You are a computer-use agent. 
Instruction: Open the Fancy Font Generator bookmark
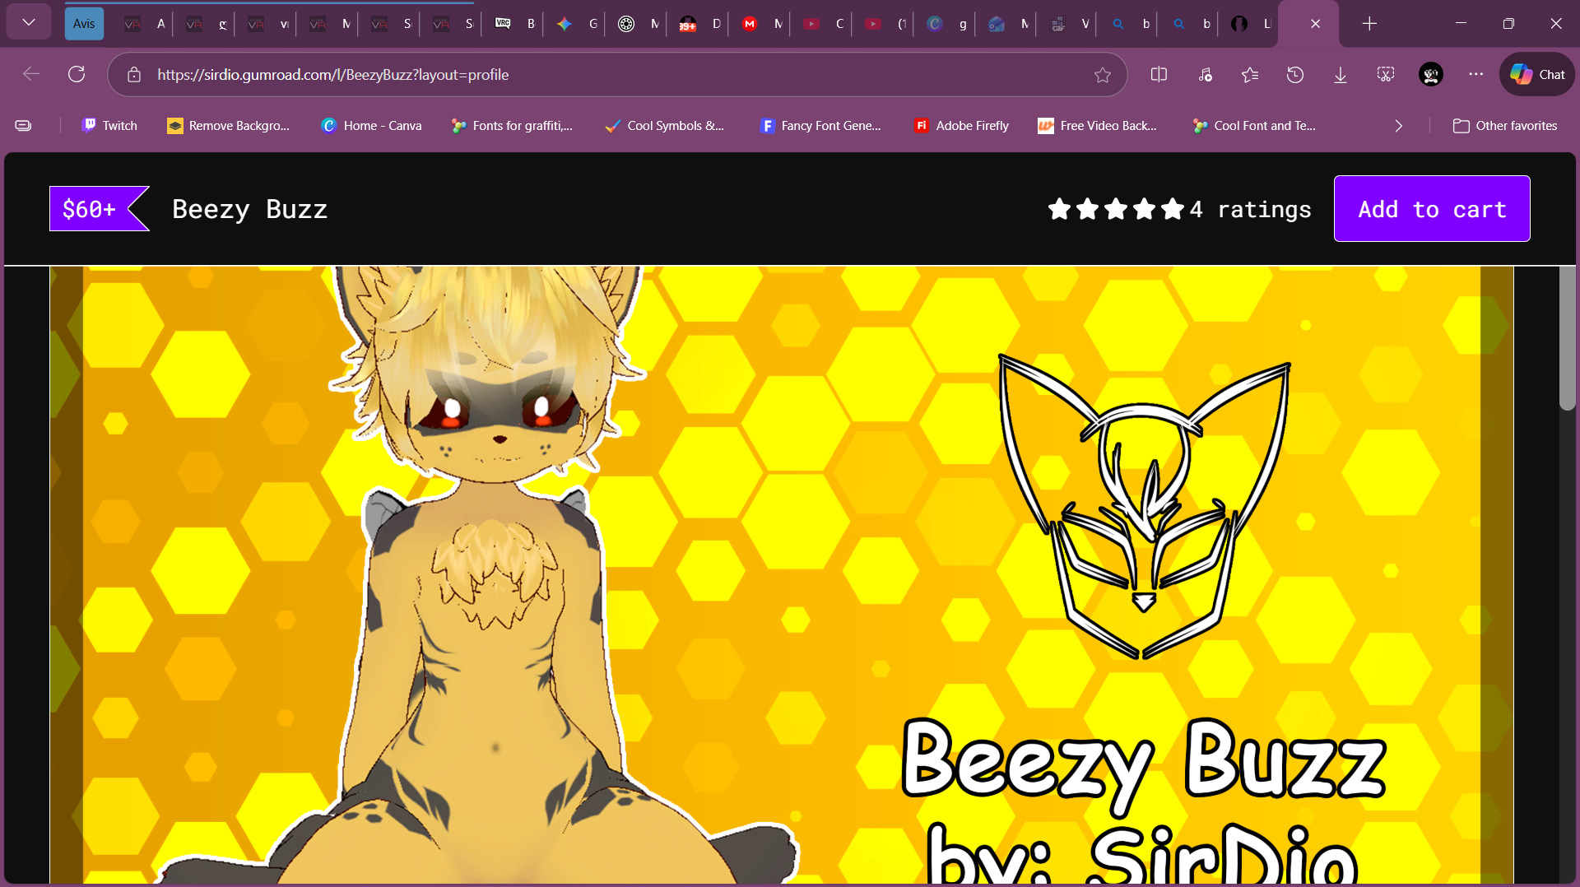pos(820,126)
